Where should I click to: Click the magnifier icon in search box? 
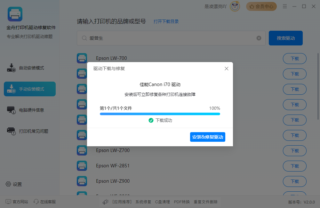(84, 38)
